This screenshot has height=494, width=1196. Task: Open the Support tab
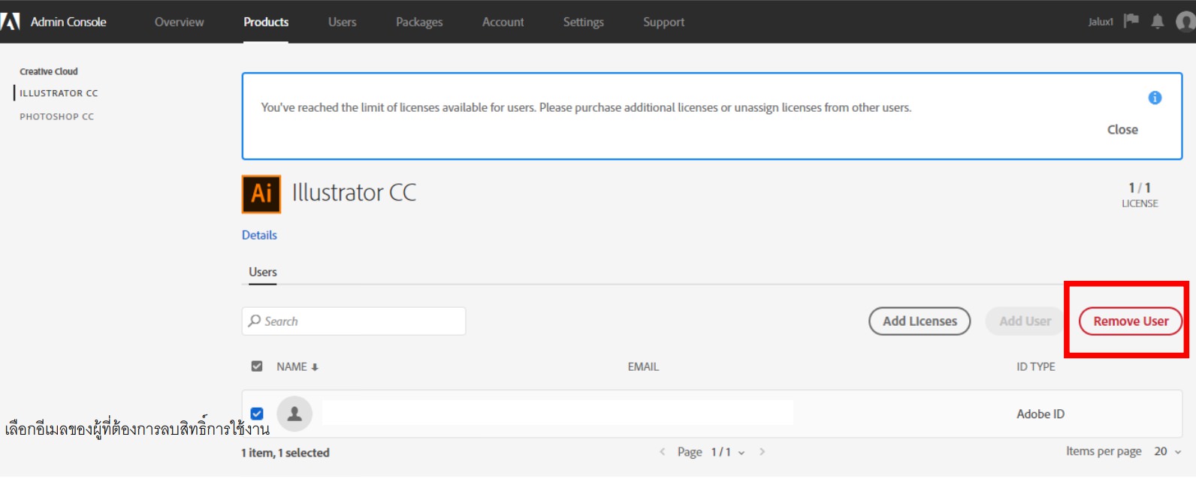coord(663,22)
